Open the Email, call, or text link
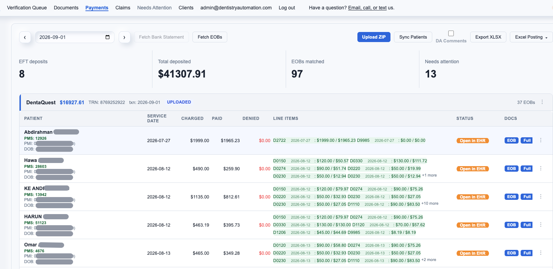 click(367, 8)
